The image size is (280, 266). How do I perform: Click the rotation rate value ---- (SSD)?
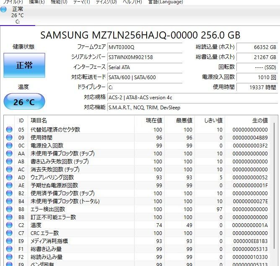click(x=257, y=67)
